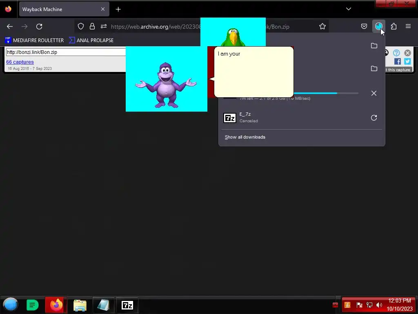Click the 'I am your' speech bubble
Screen dimensions: 418x314
pos(254,72)
